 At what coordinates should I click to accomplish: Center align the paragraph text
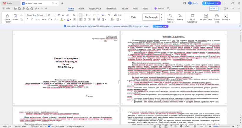(85, 19)
